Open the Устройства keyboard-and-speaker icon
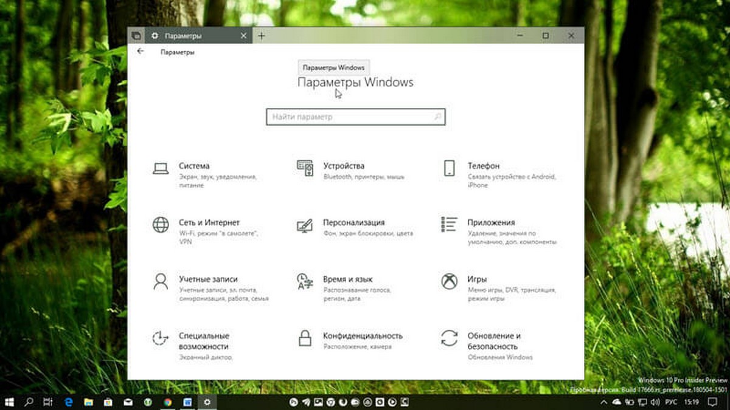Screen dimensions: 730x410 (305, 168)
